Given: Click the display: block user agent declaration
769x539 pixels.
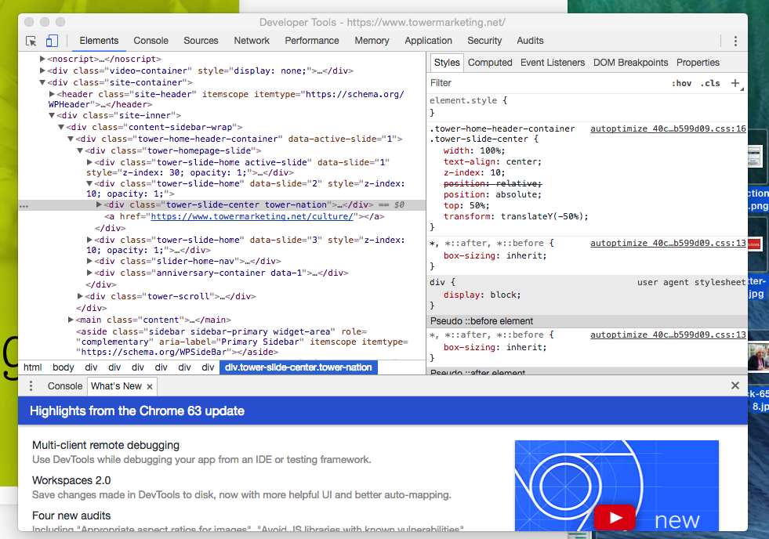Looking at the screenshot, I should point(482,295).
